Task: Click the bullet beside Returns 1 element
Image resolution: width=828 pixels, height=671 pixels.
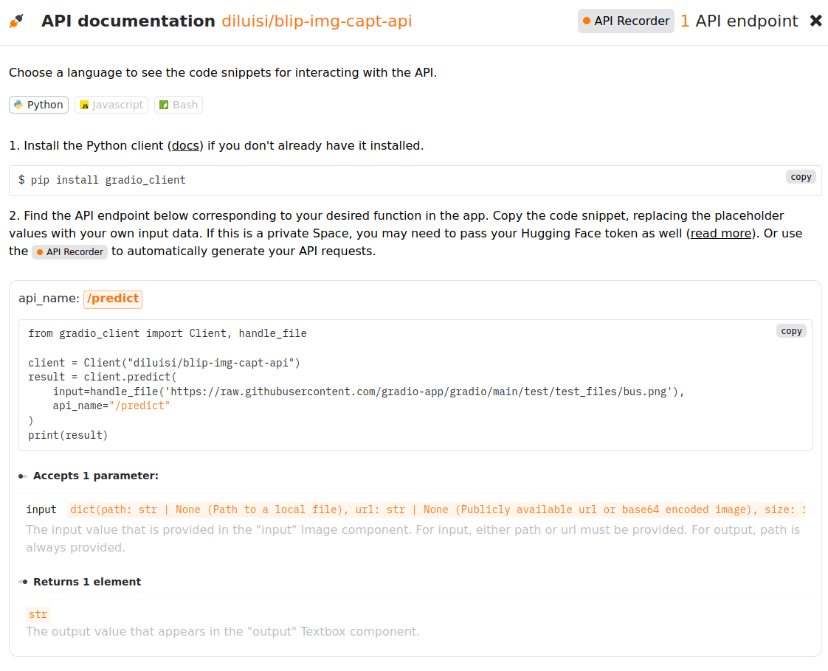Action: coord(23,582)
